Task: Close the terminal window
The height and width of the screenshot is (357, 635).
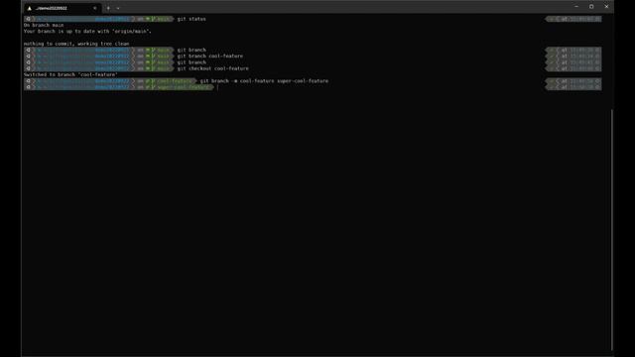Action: [606, 7]
